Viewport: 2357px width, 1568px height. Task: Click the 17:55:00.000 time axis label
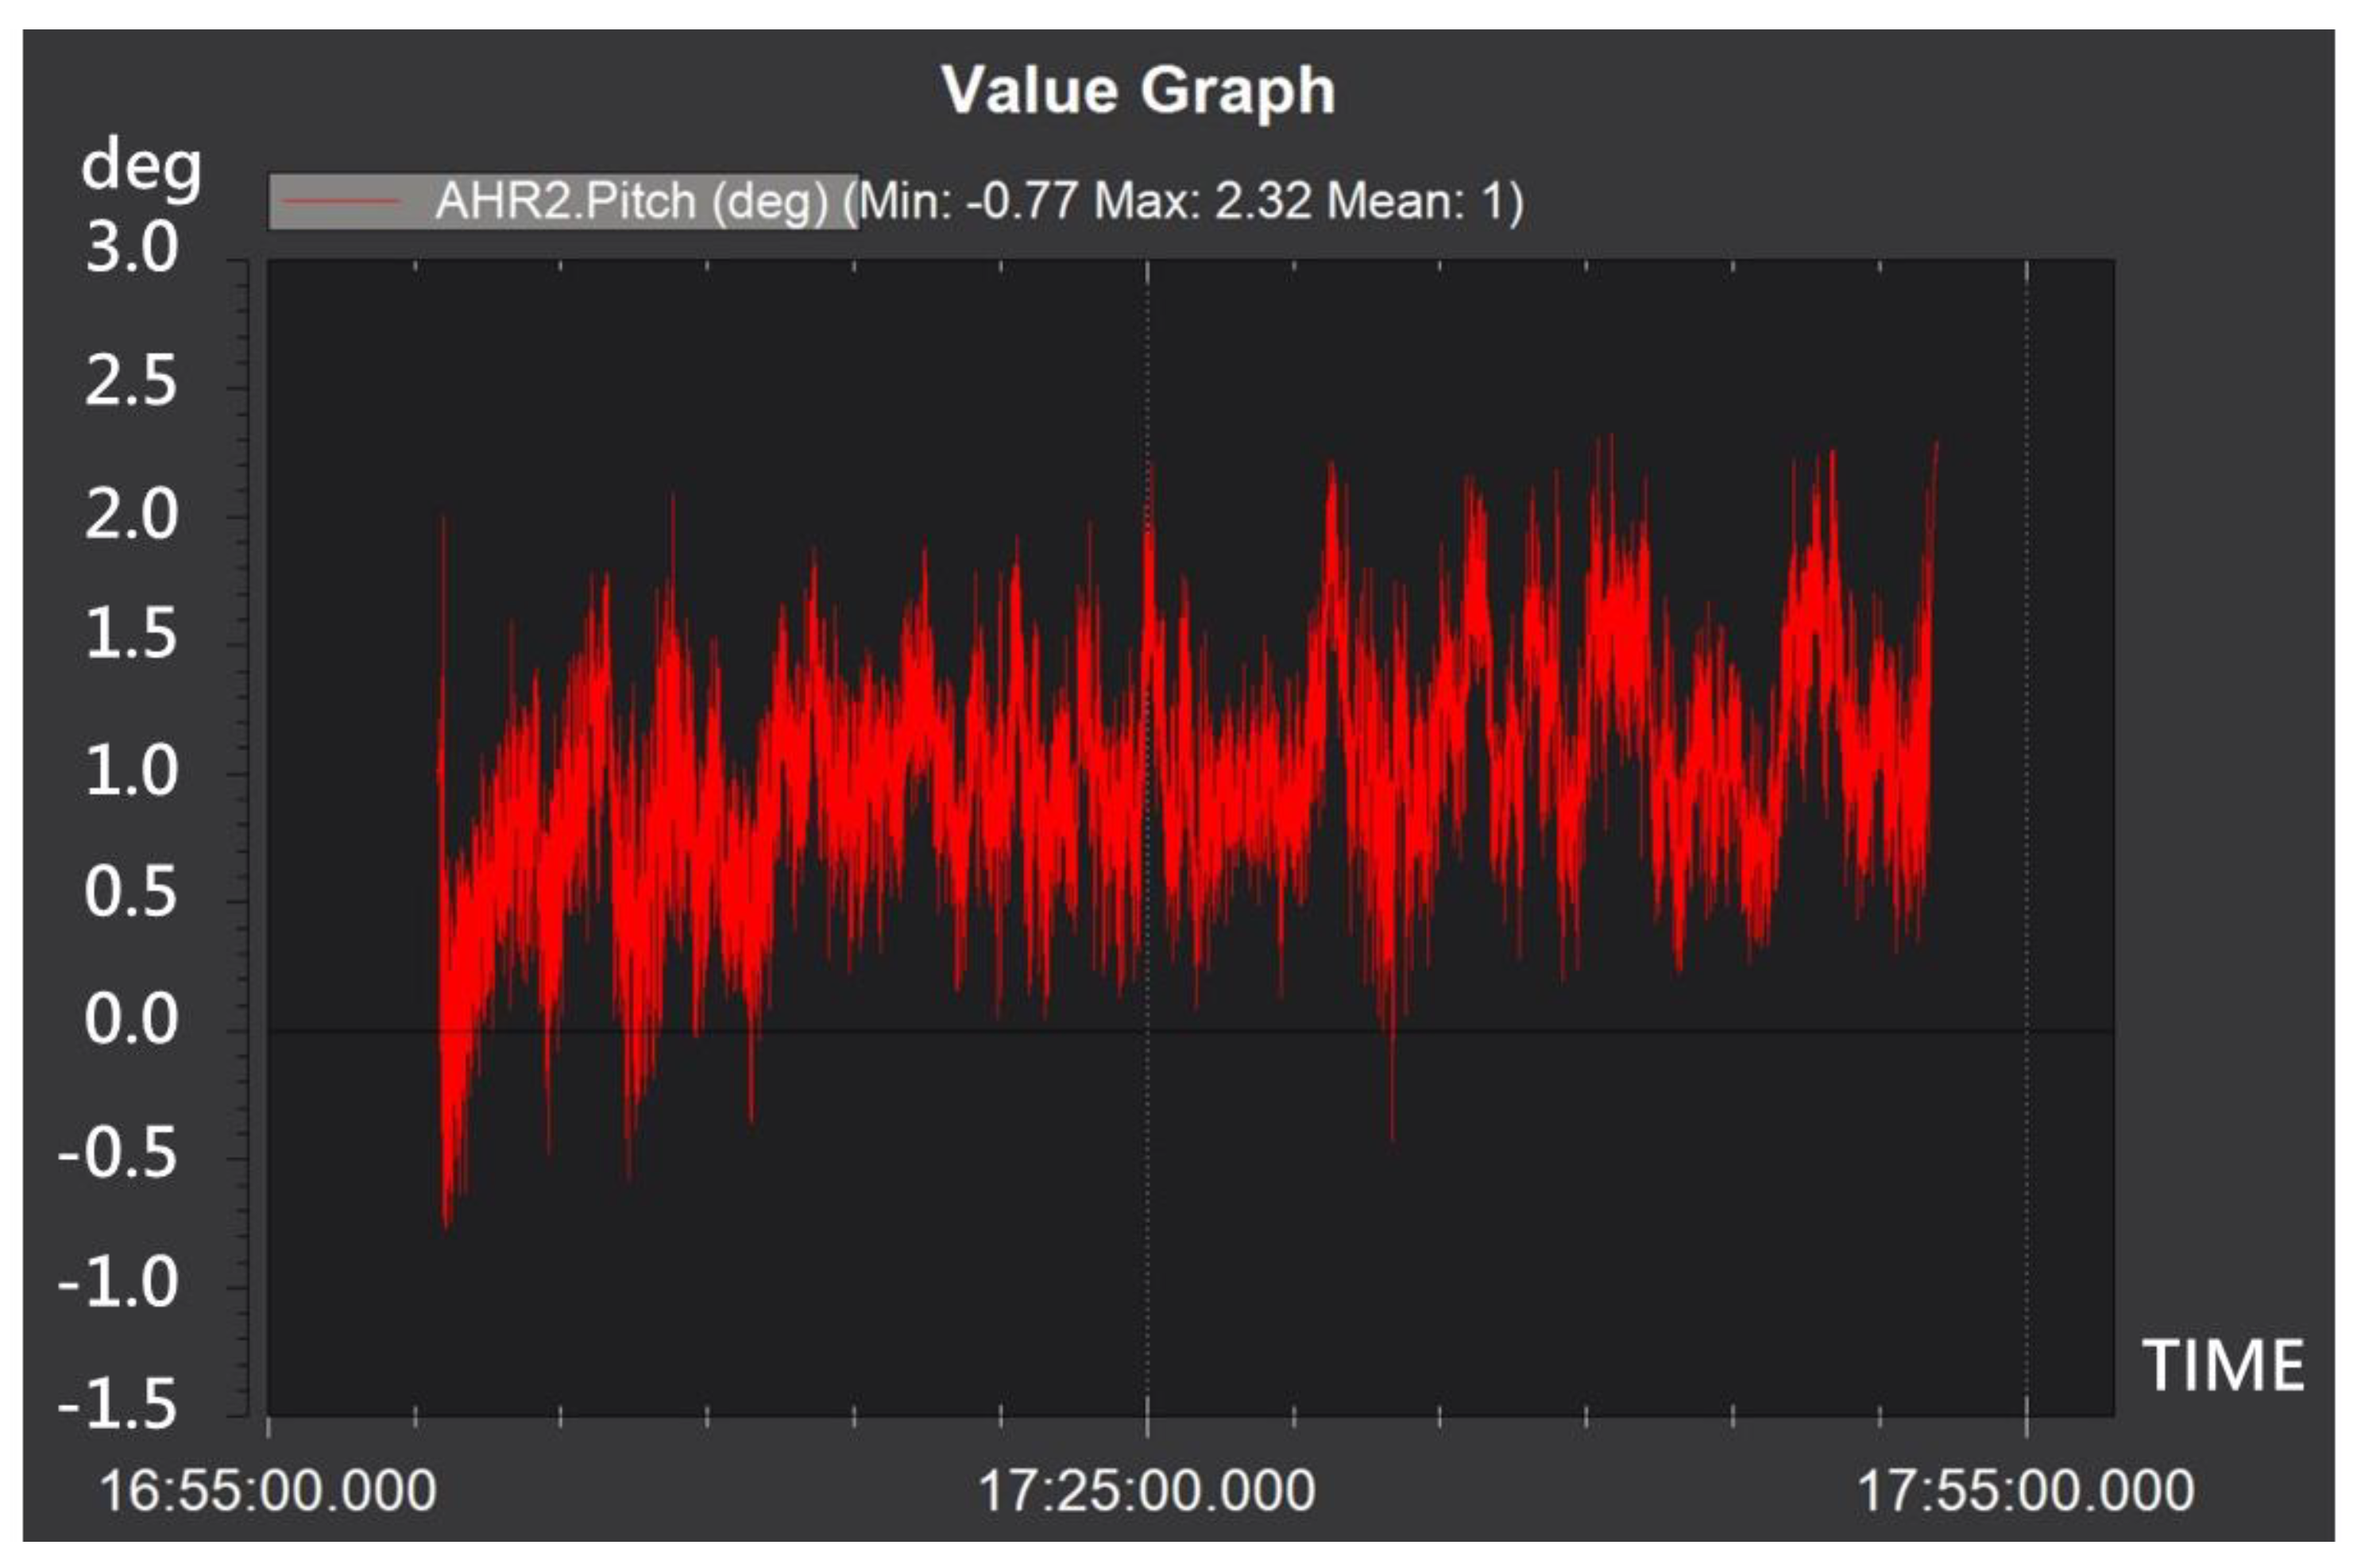(2025, 1491)
